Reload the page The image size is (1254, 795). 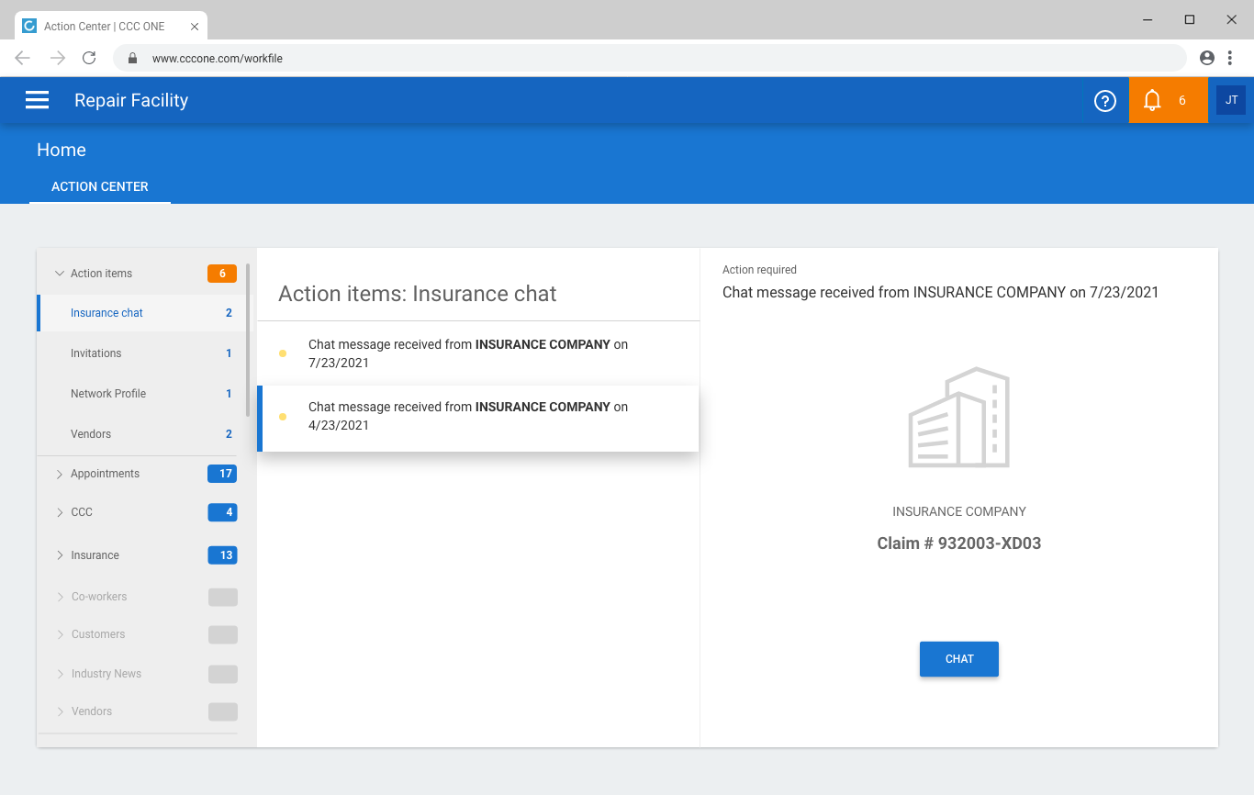(x=89, y=58)
